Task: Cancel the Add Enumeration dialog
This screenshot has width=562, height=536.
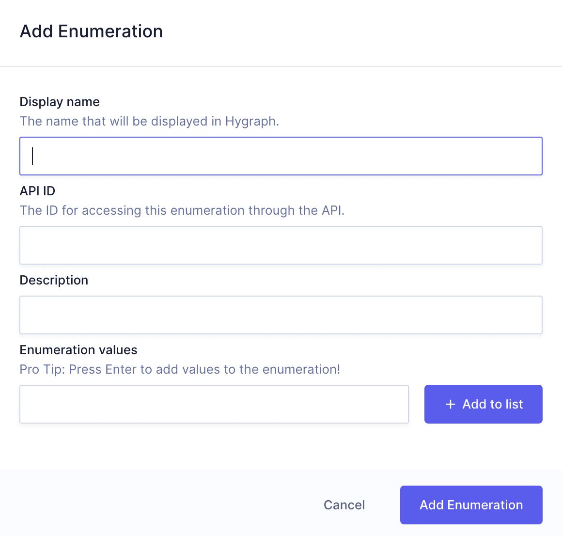Action: point(344,504)
